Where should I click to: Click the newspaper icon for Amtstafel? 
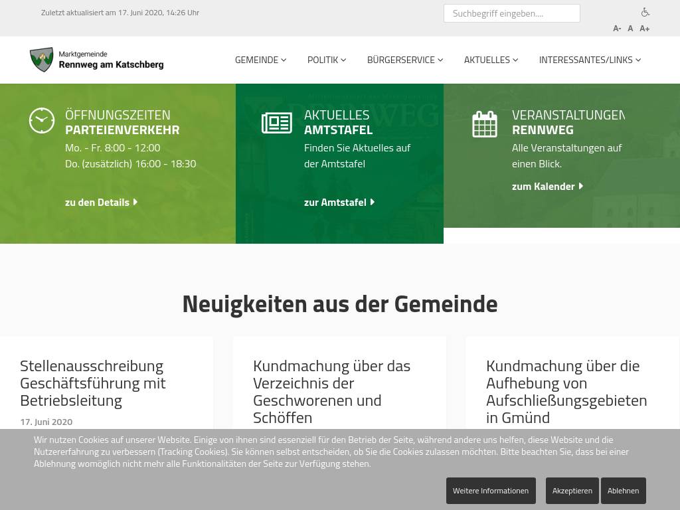277,123
